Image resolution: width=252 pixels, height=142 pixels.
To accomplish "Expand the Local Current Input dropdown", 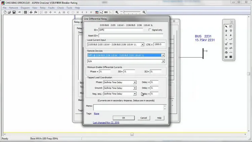I will [142, 44].
